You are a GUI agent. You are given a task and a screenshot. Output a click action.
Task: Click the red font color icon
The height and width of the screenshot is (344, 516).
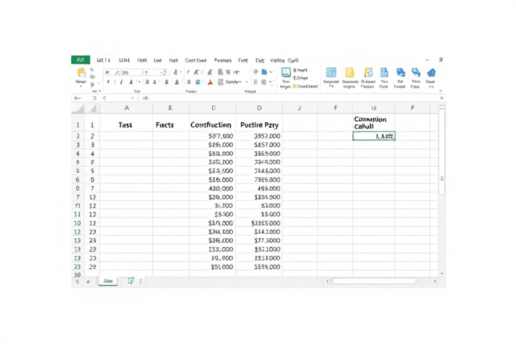210,83
